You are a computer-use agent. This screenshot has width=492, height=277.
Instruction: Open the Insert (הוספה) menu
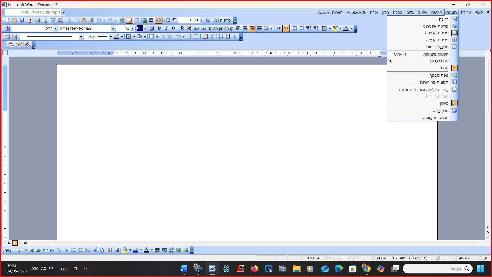[x=437, y=12]
